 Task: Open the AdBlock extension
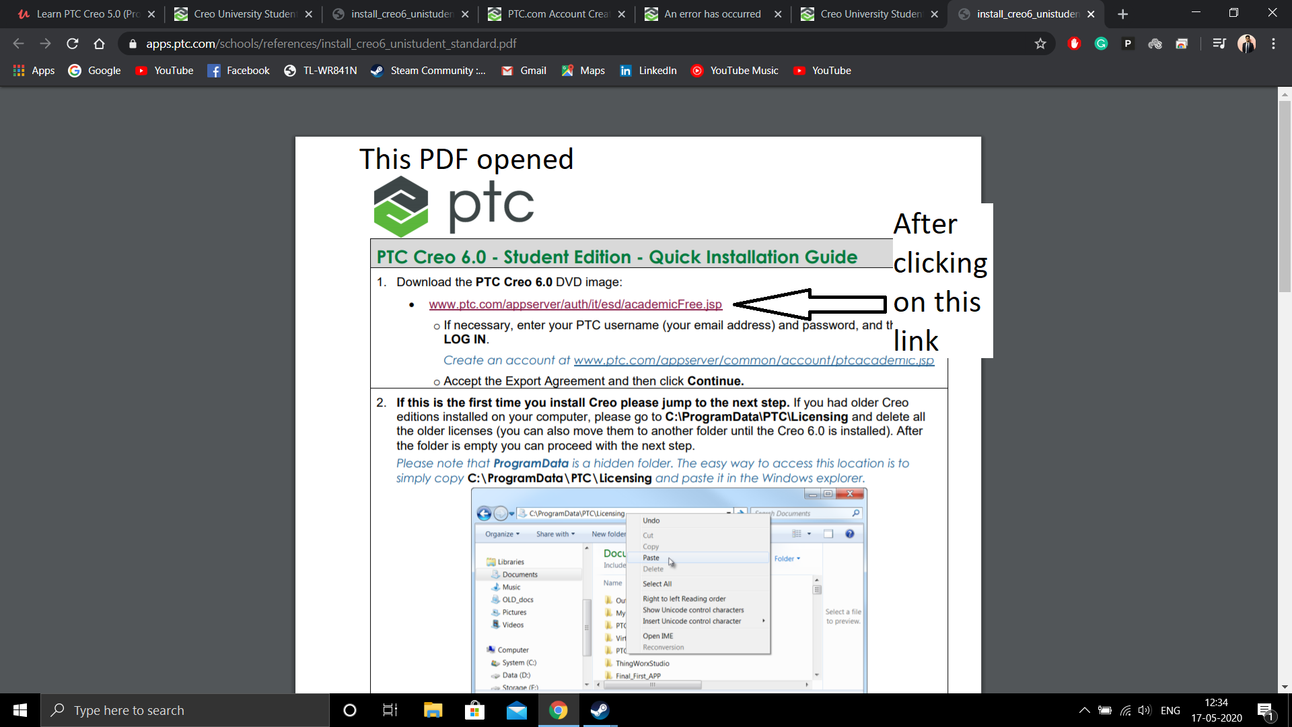[1074, 43]
